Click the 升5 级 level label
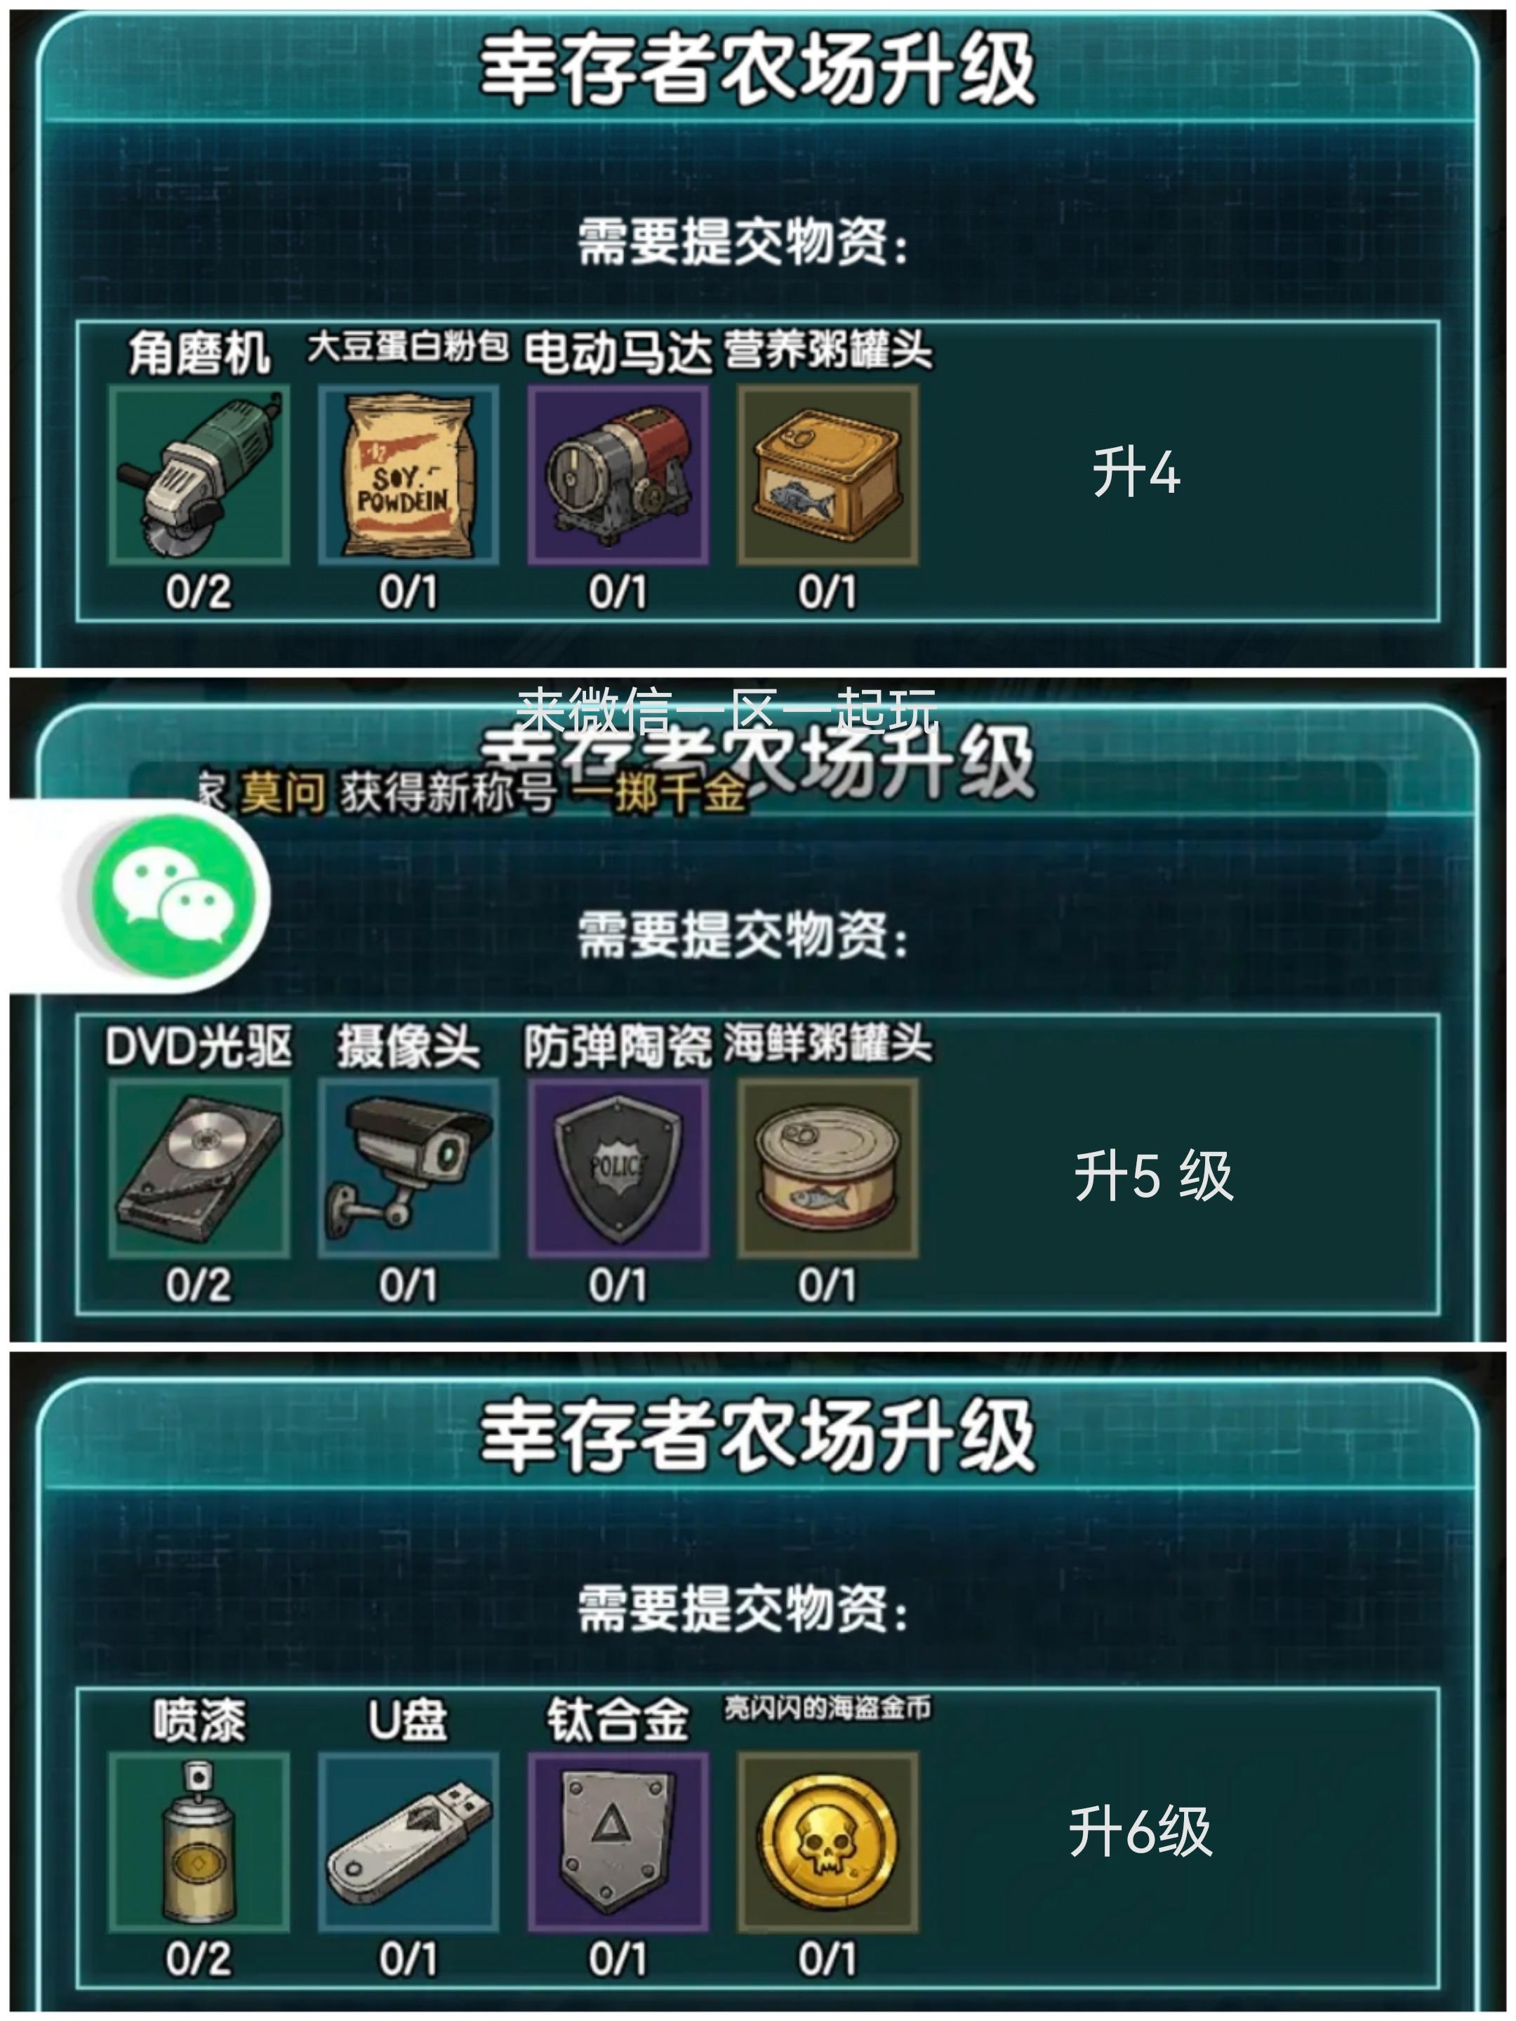This screenshot has height=2021, width=1516. point(1153,1176)
